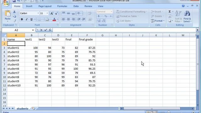The image size is (201, 113).
Task: Click the Wrap Text icon
Action: (90, 13)
